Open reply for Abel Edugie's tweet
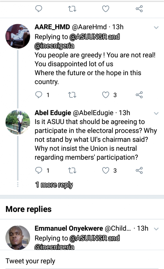 pos(39,170)
